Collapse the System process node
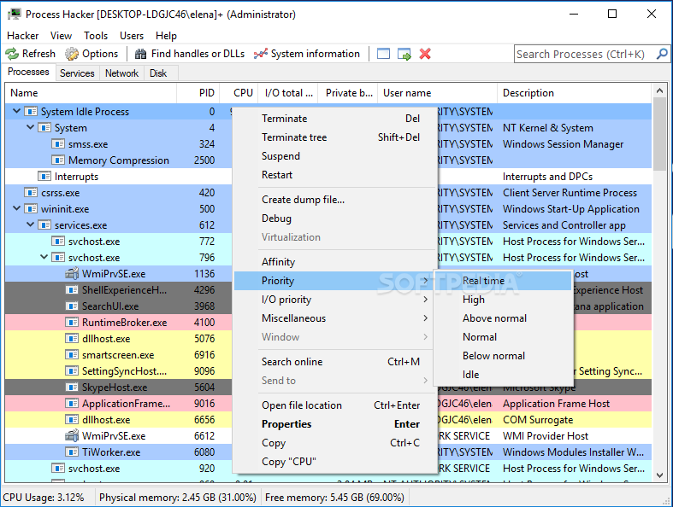Viewport: 673px width, 507px height. [31, 127]
